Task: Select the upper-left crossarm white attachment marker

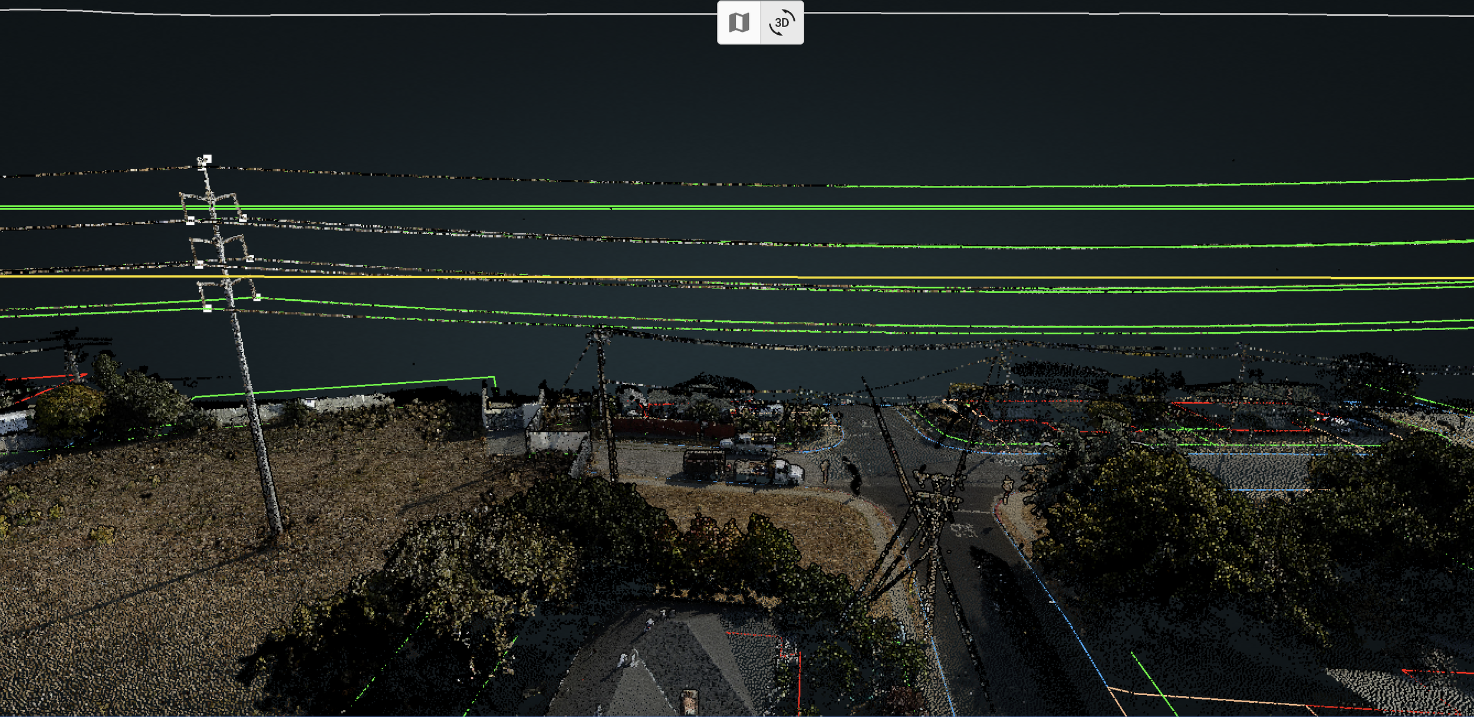Action: (x=190, y=221)
